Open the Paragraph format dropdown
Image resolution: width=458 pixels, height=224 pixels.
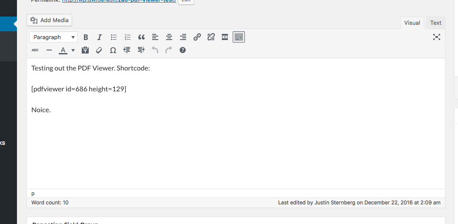(53, 37)
